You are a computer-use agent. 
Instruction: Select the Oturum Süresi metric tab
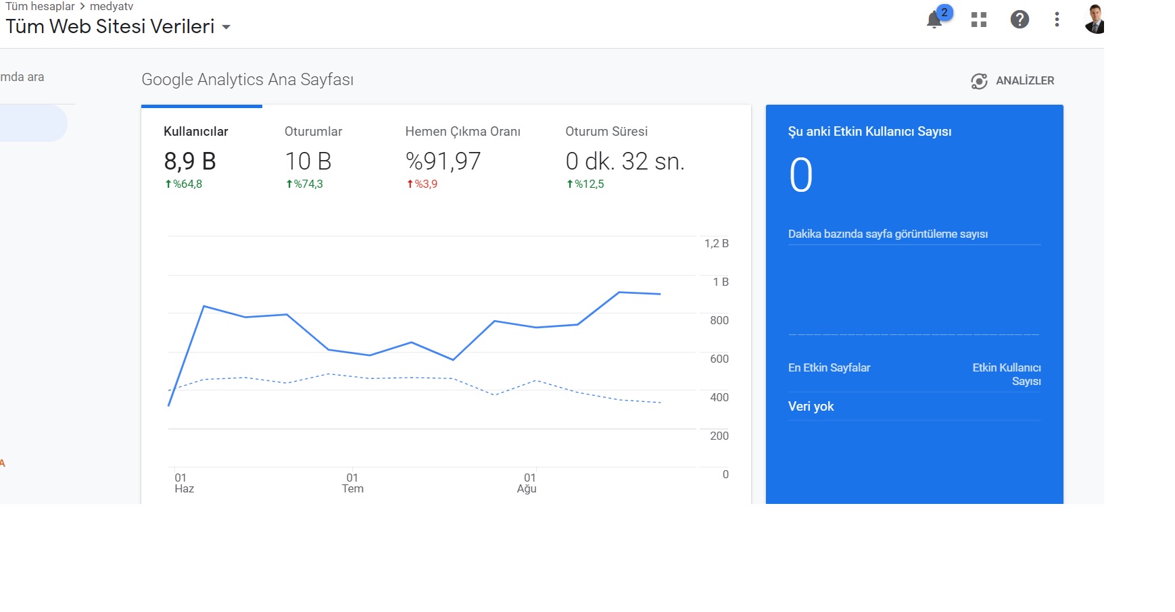(625, 157)
